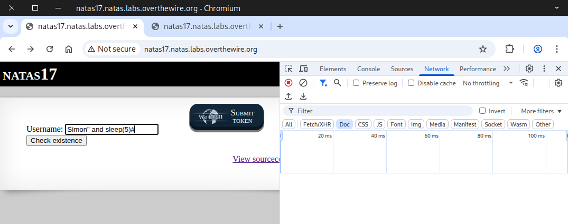Expand the More filters menu
Image resolution: width=568 pixels, height=224 pixels.
coord(541,111)
